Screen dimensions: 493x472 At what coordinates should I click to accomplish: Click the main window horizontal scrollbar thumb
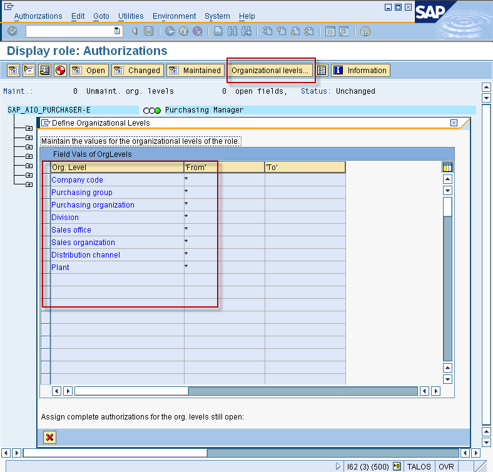(115, 453)
